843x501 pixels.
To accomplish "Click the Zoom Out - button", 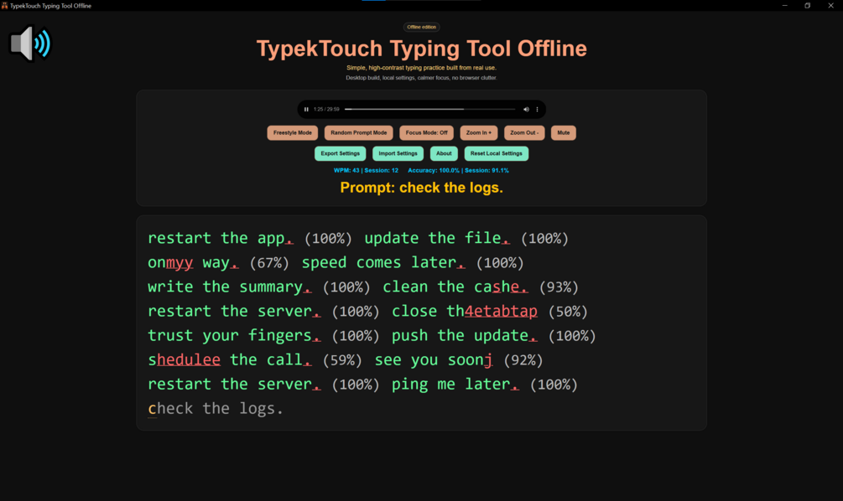I will pyautogui.click(x=524, y=132).
